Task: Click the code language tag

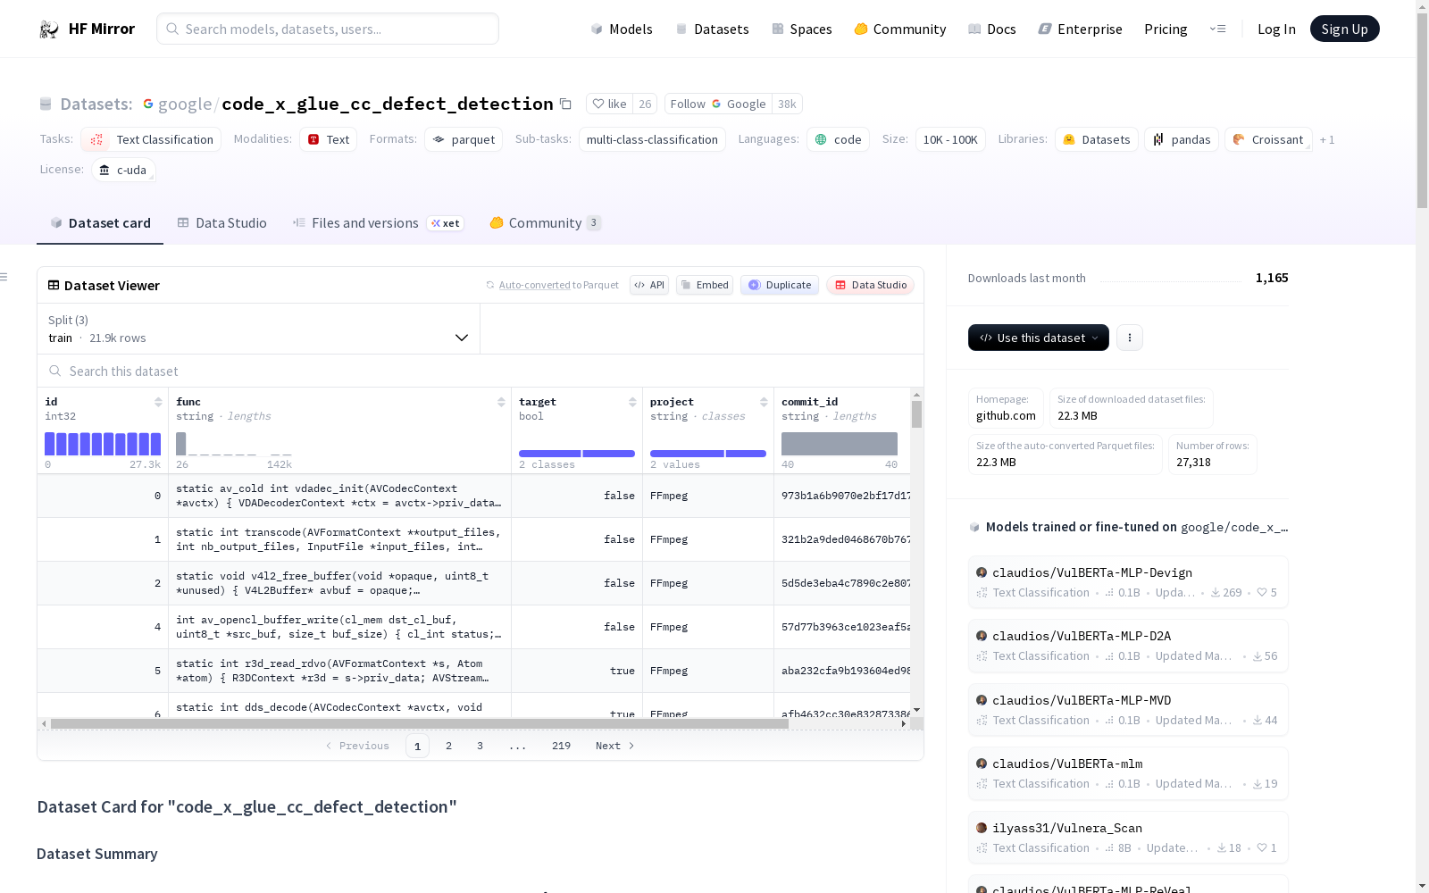Action: click(838, 139)
